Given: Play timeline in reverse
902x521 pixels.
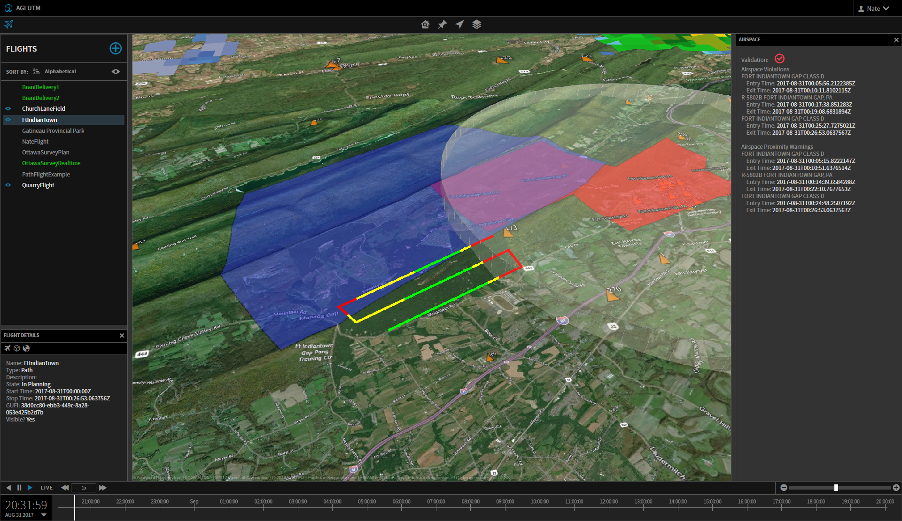Looking at the screenshot, I should [8, 488].
